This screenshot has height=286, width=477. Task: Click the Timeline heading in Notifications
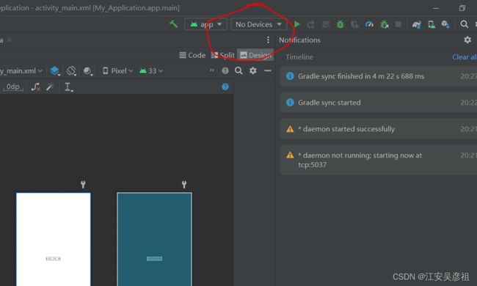(299, 57)
